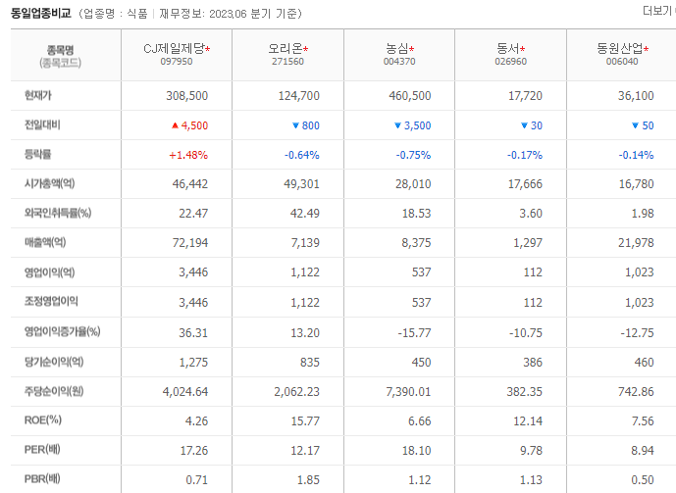Click the blue down arrow beside 50
Screen dimensions: 676x493
pos(635,125)
